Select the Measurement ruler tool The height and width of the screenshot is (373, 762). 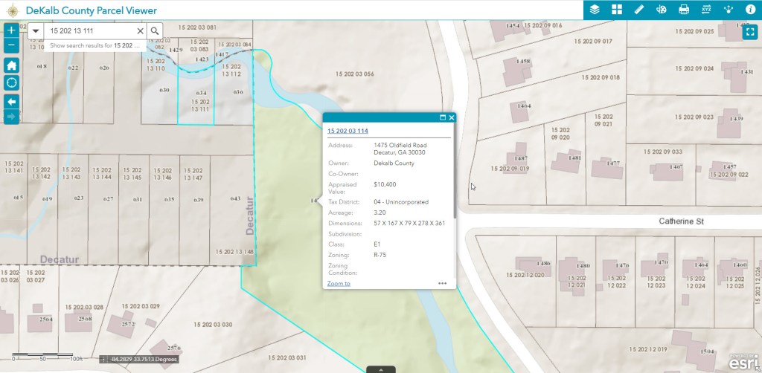click(x=639, y=10)
